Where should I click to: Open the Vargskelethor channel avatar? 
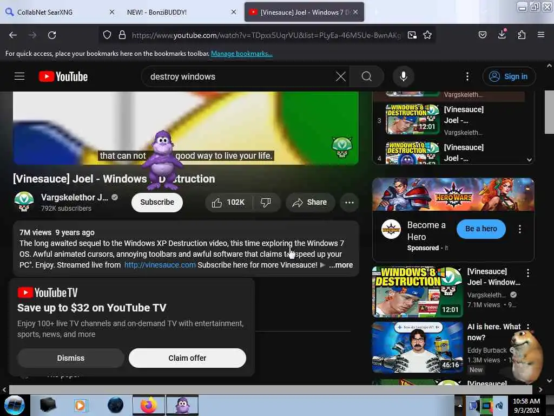(x=24, y=201)
